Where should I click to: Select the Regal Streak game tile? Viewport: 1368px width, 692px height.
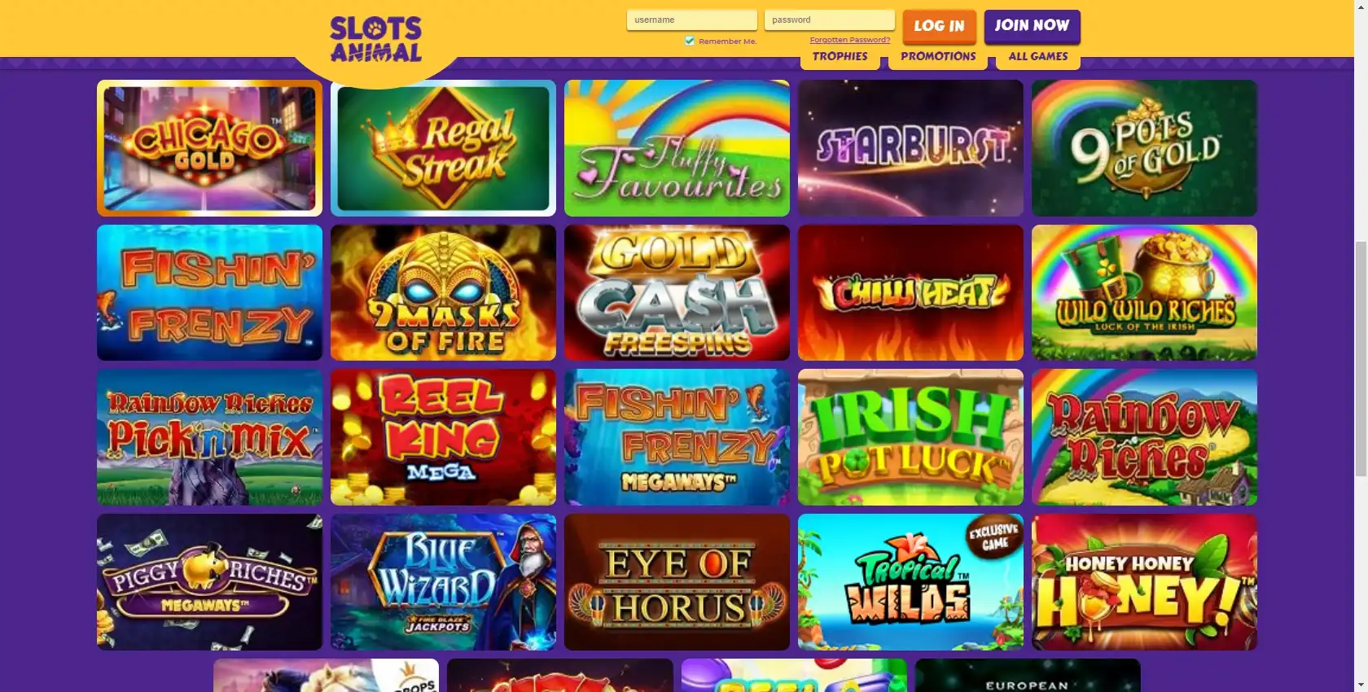tap(443, 148)
